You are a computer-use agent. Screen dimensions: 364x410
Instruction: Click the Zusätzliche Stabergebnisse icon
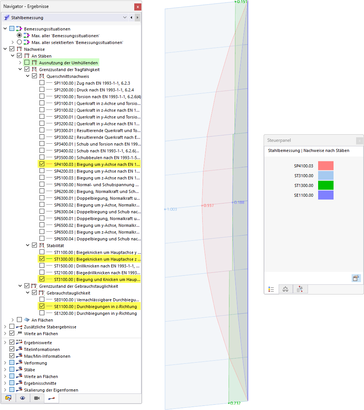pos(19,326)
